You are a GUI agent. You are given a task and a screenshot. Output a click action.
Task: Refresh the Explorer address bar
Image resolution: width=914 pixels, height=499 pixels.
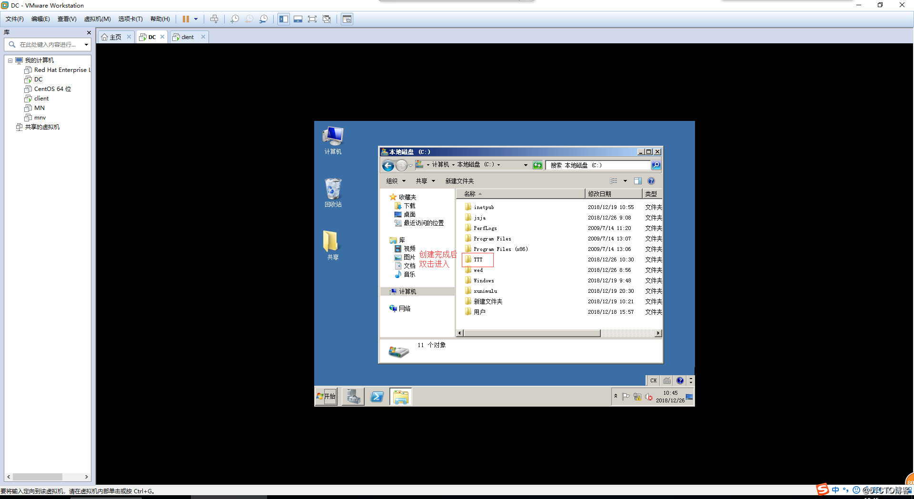[537, 165]
